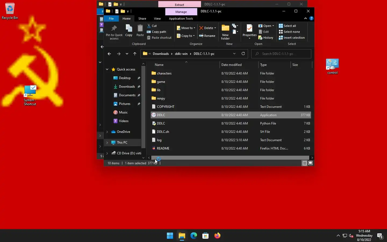Go back with the Back arrow
Screen dimensions: 387x242
click(x=109, y=54)
